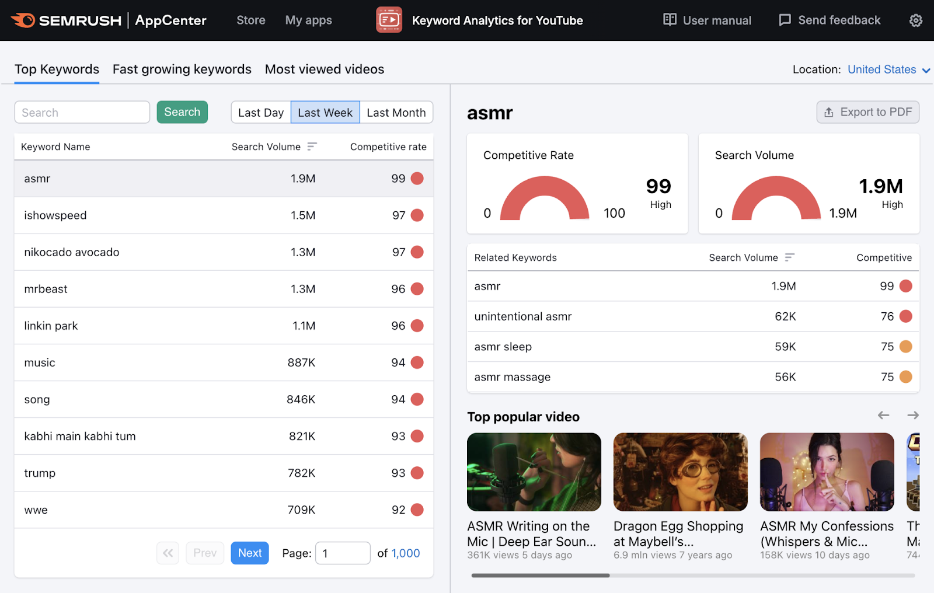Sort Related Keywords by Search Volume icon

click(x=790, y=257)
